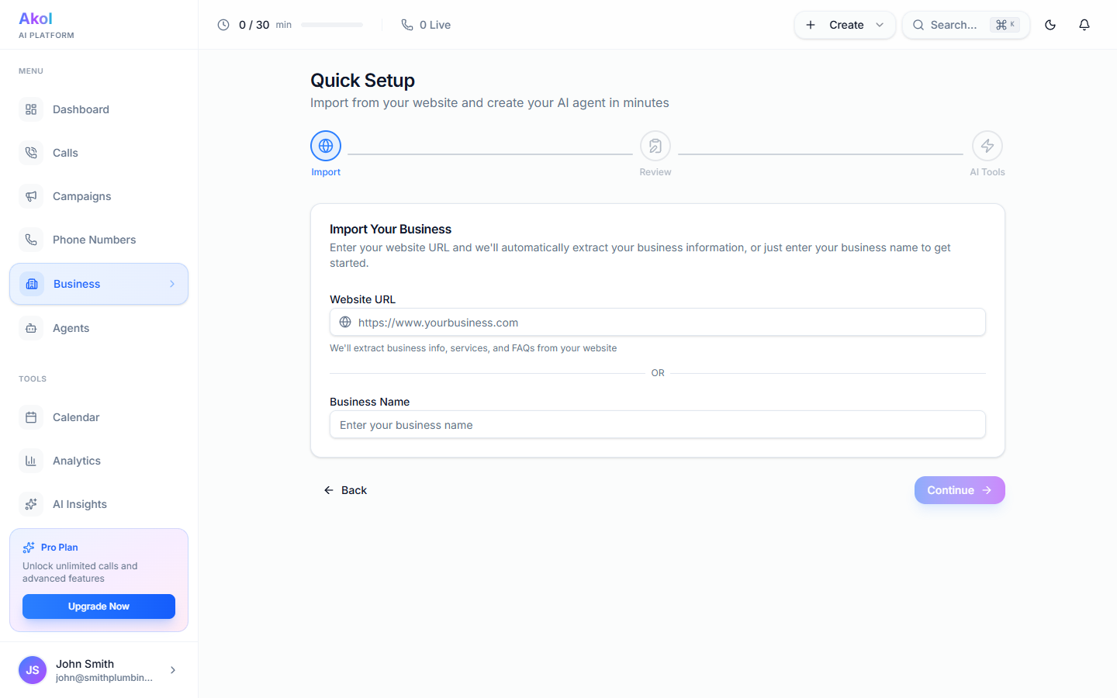This screenshot has width=1117, height=698.
Task: Open the Calendar tool
Action: (76, 417)
